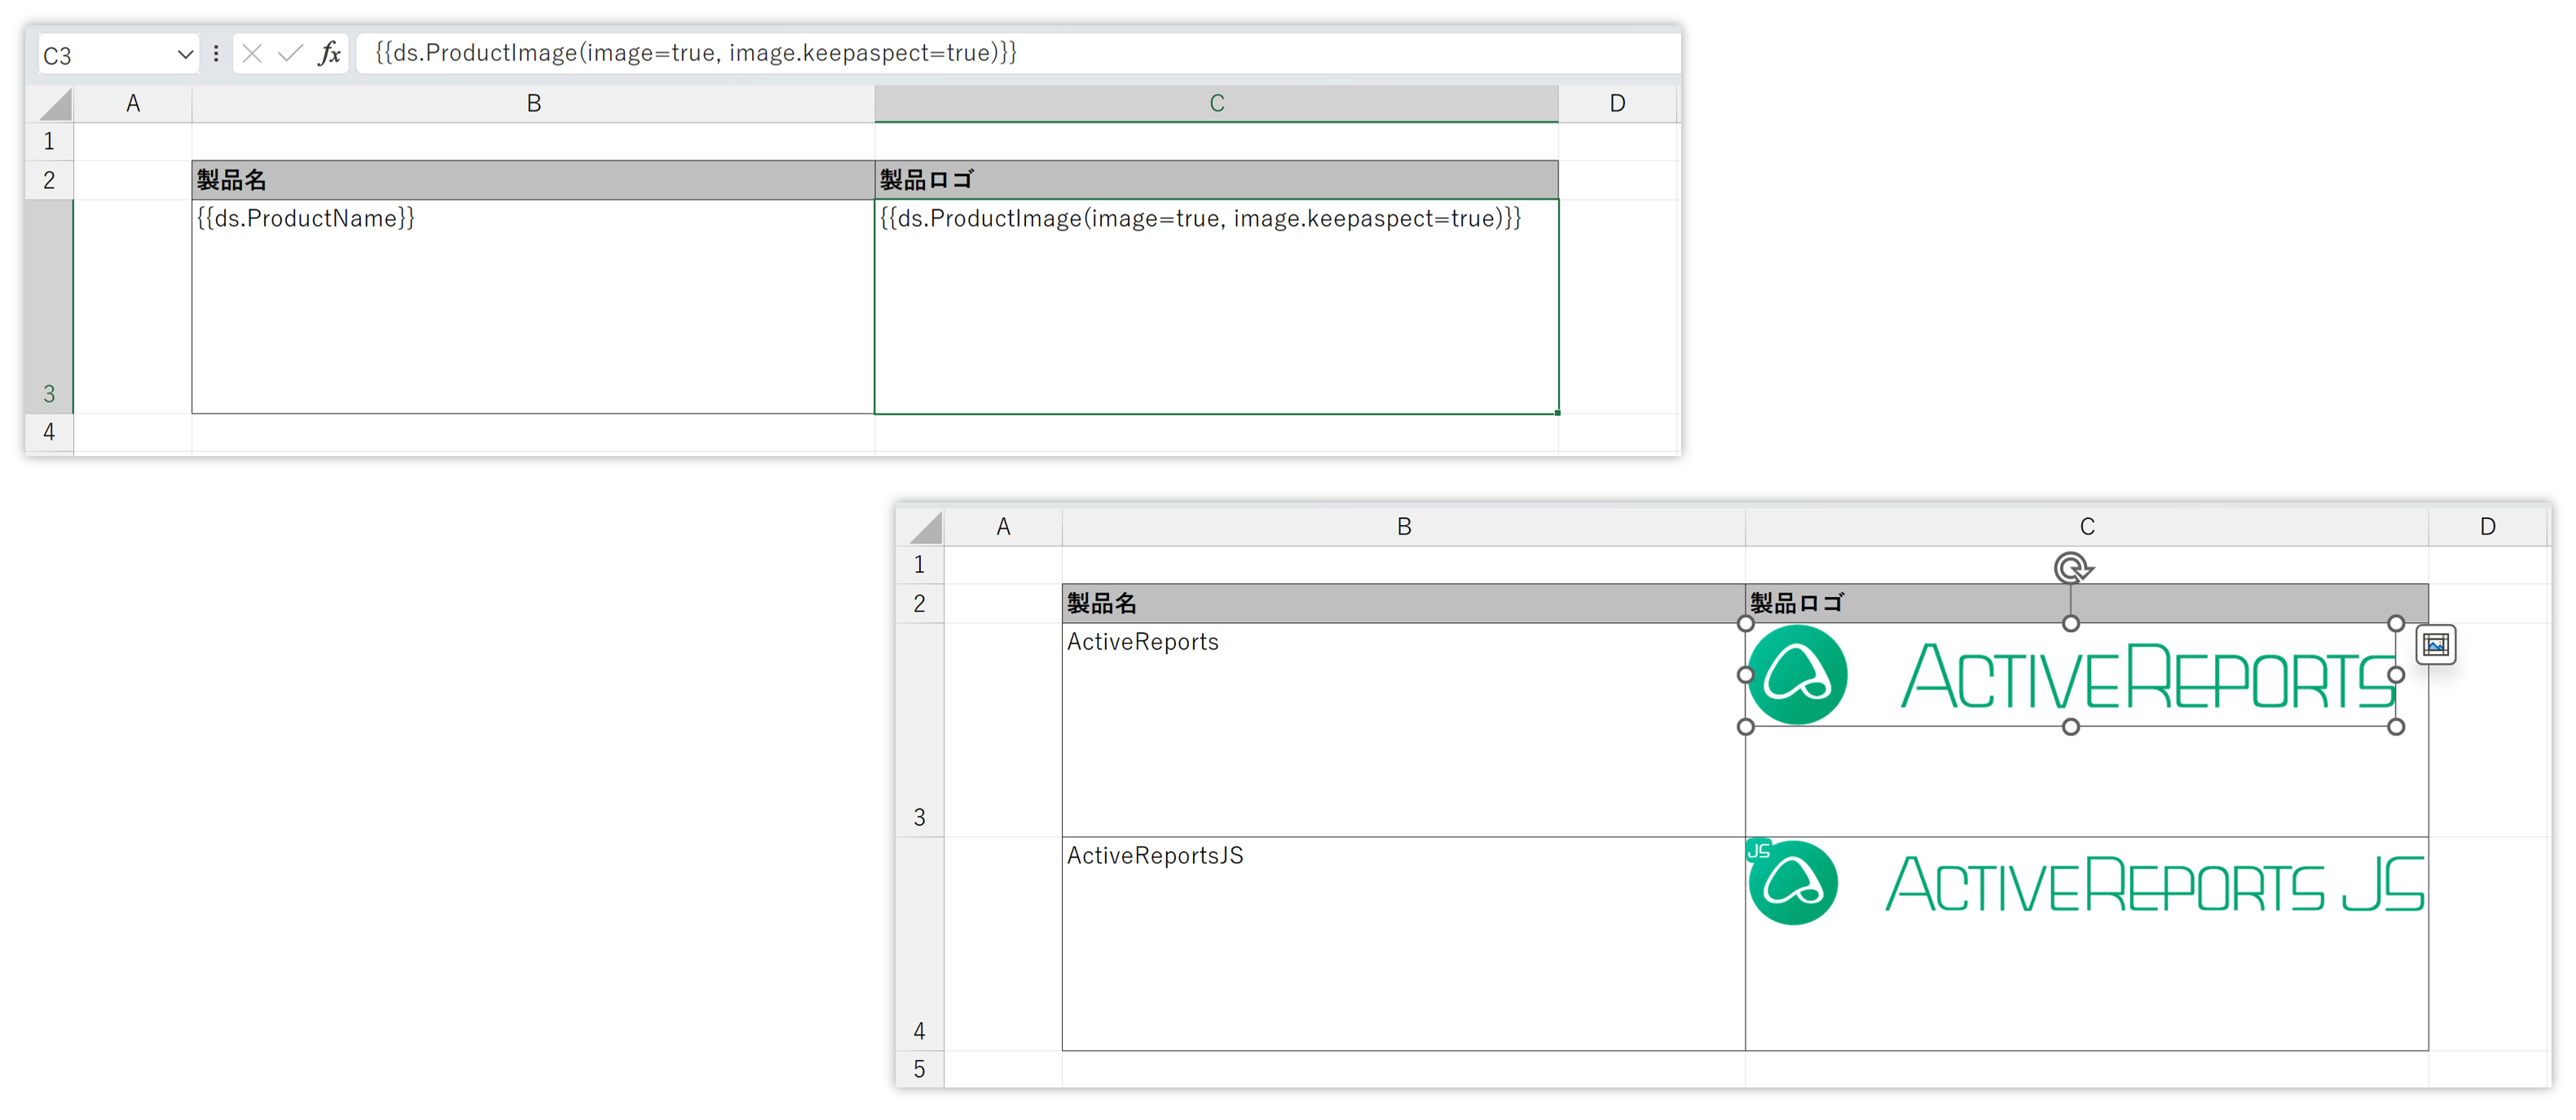This screenshot has width=2576, height=1120.
Task: Select row 2 header in lower sheet
Action: [920, 604]
